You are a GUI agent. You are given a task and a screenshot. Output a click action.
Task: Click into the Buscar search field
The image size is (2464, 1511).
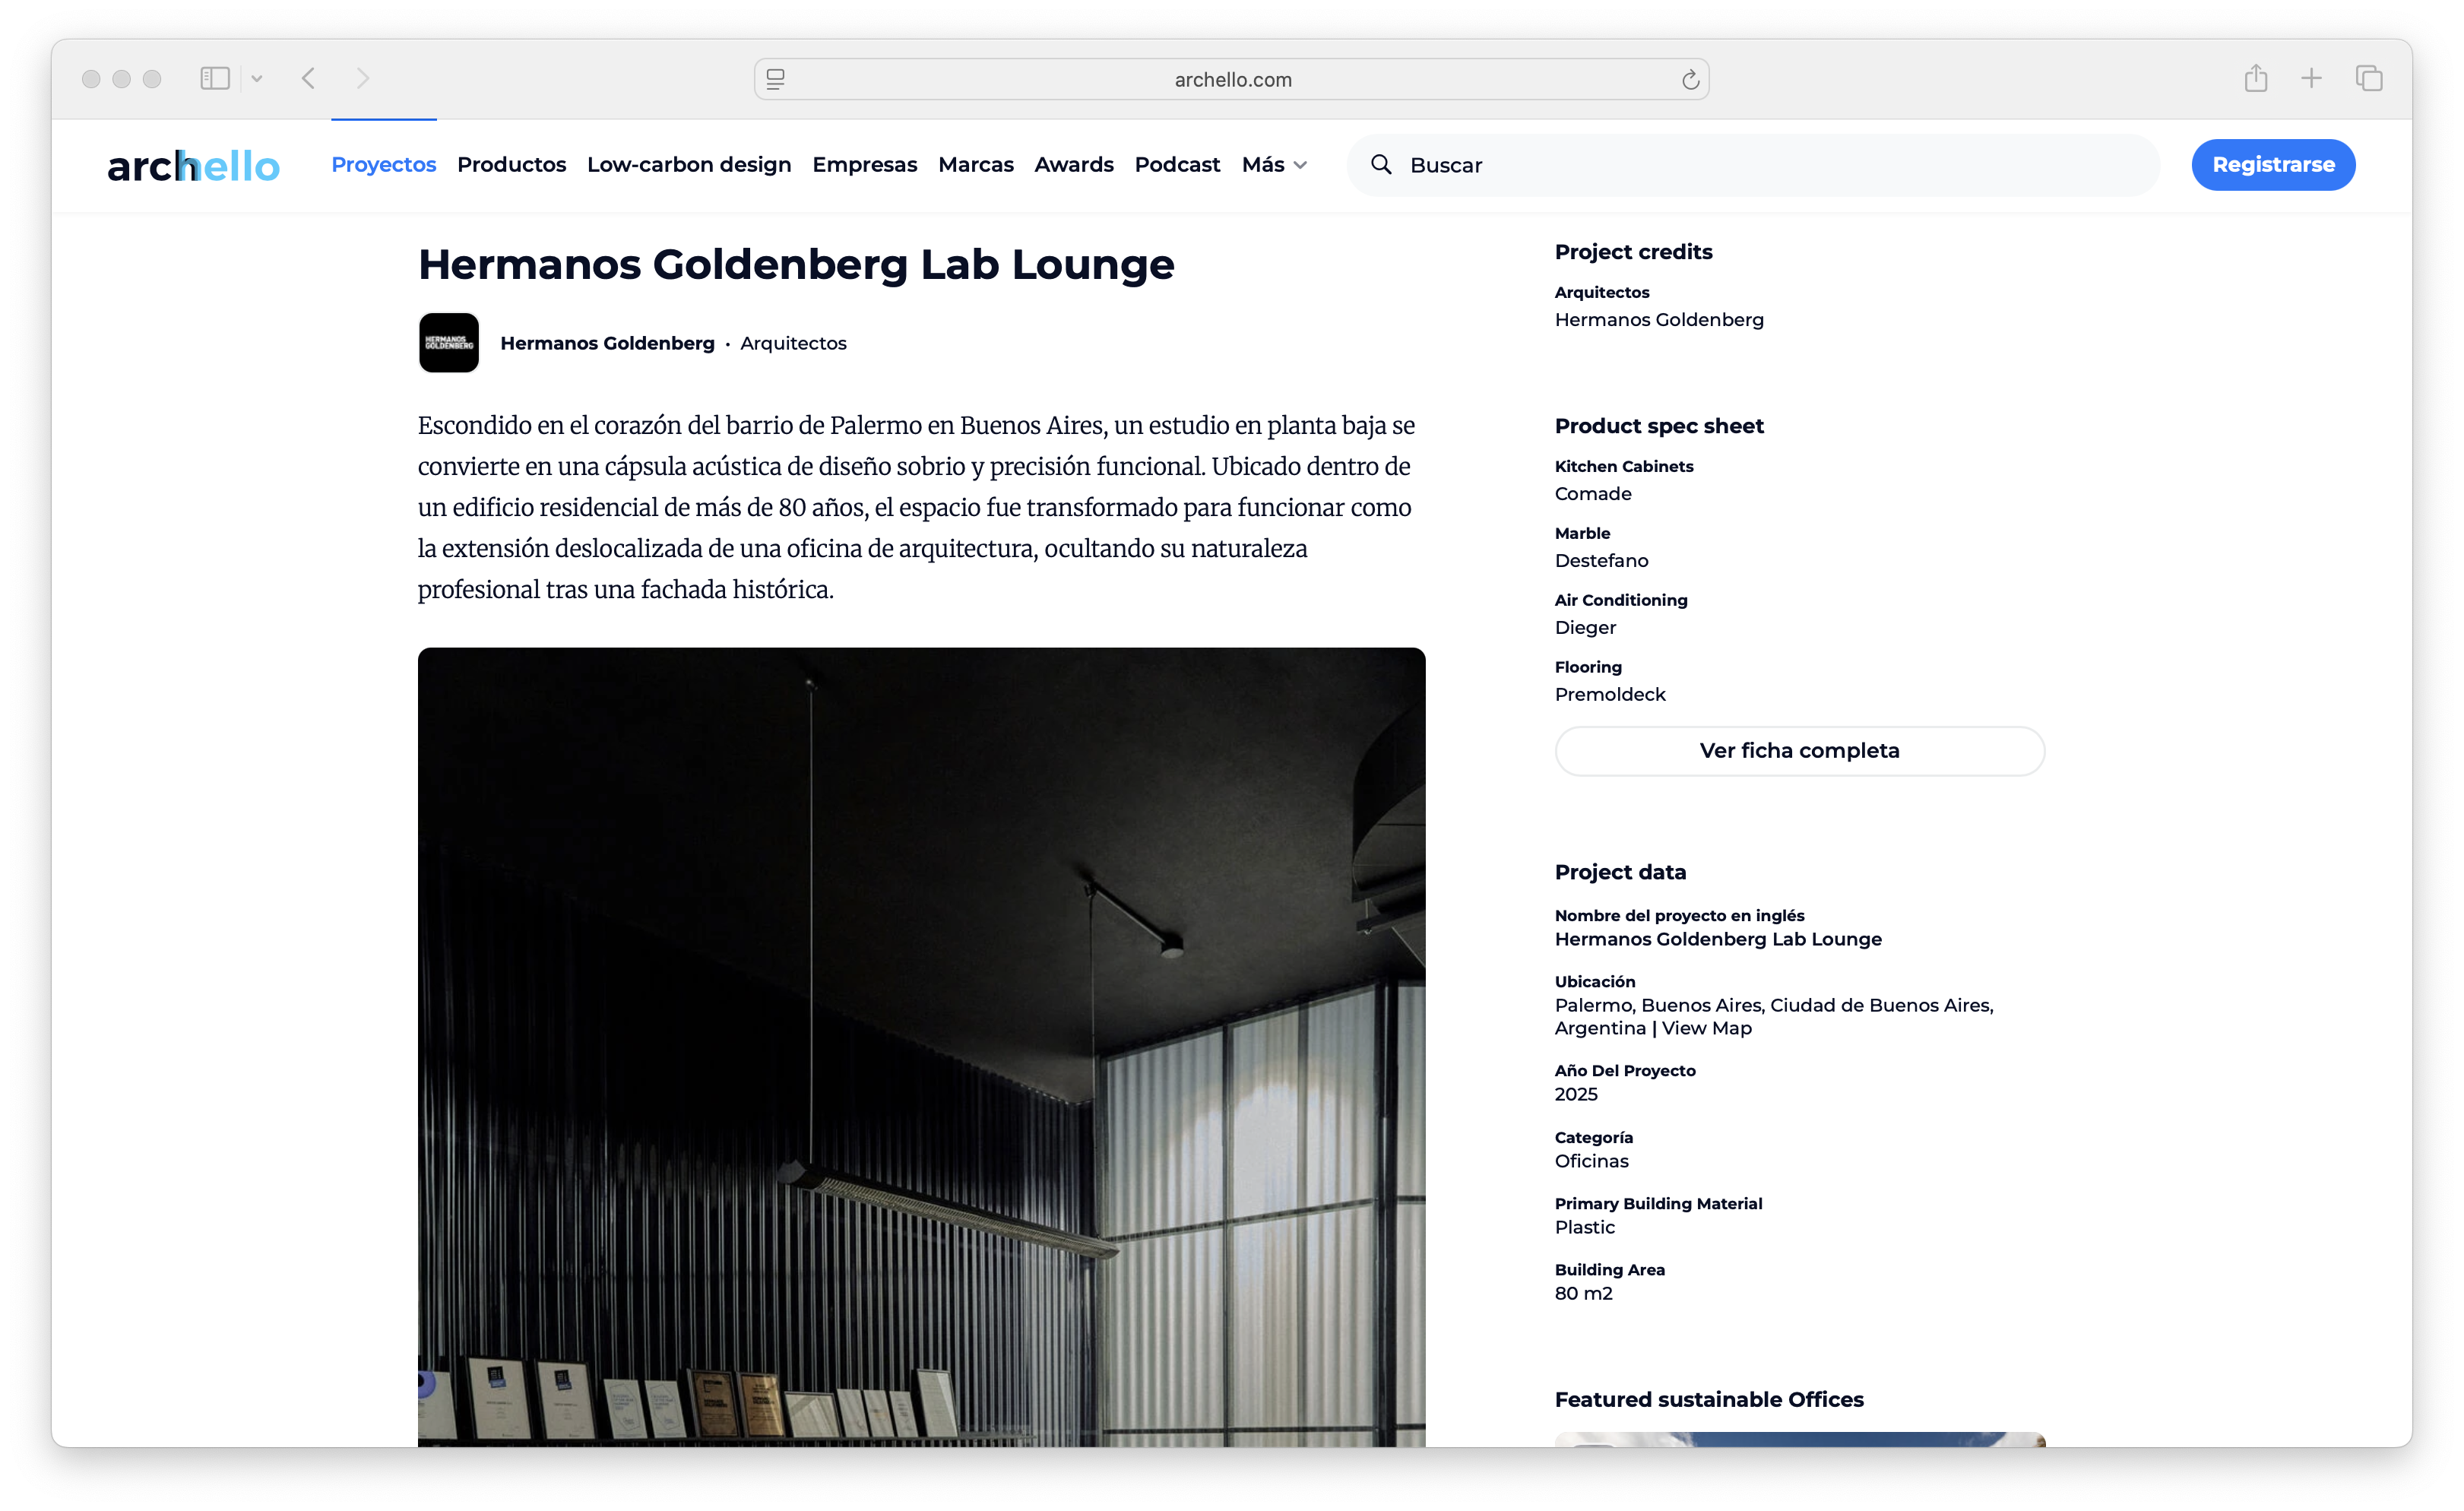(x=1770, y=165)
